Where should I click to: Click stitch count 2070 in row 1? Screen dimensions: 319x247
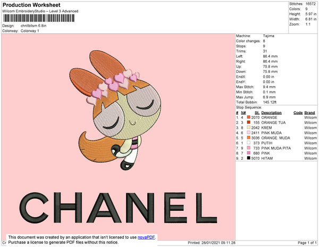pyautogui.click(x=255, y=118)
